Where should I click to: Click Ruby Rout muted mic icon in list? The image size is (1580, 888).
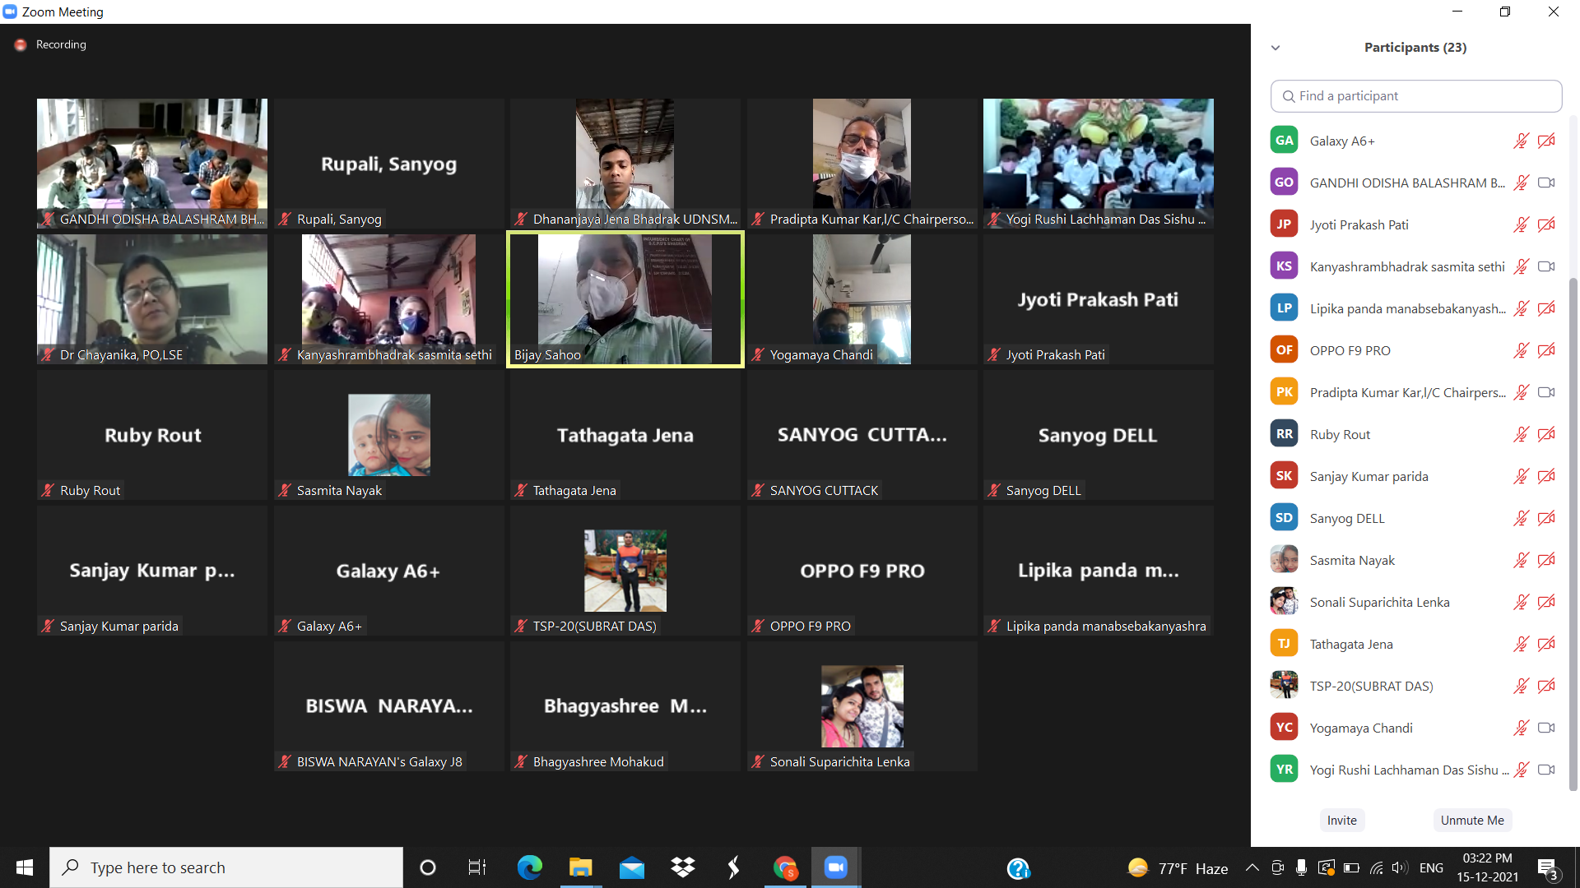[1521, 434]
